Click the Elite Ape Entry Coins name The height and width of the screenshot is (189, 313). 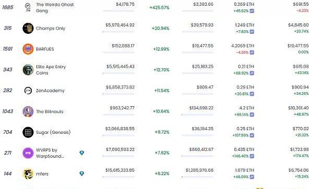pos(51,70)
